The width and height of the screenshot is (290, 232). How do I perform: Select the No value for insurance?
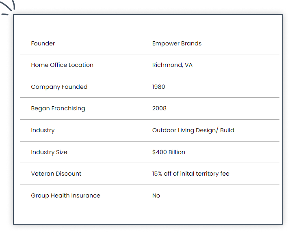point(156,195)
